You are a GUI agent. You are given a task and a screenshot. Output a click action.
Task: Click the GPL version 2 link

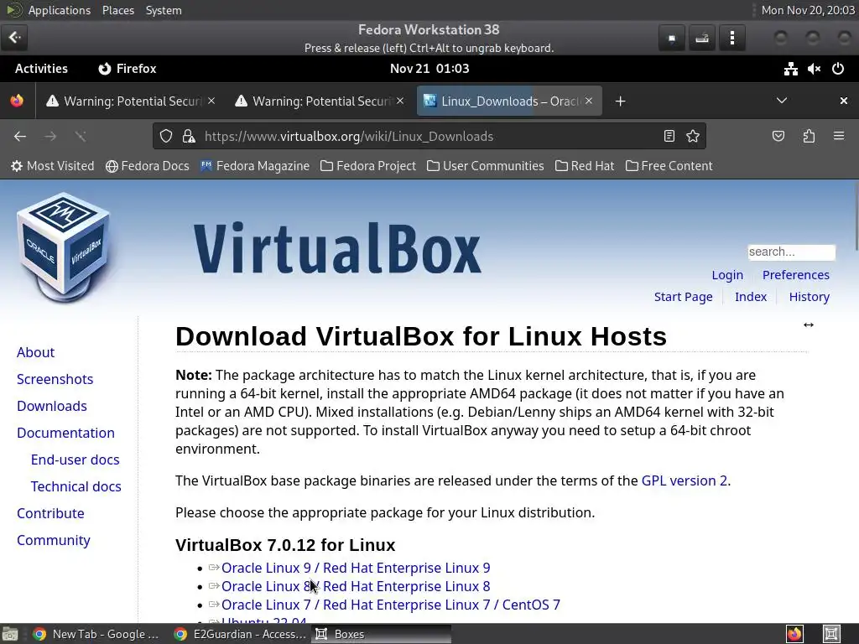(684, 480)
